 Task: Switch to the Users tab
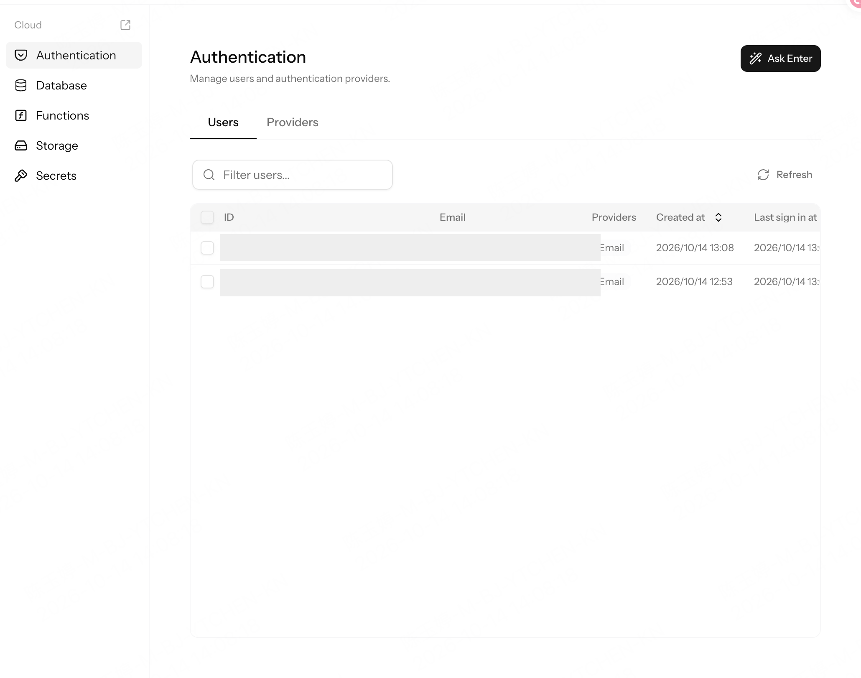[223, 122]
